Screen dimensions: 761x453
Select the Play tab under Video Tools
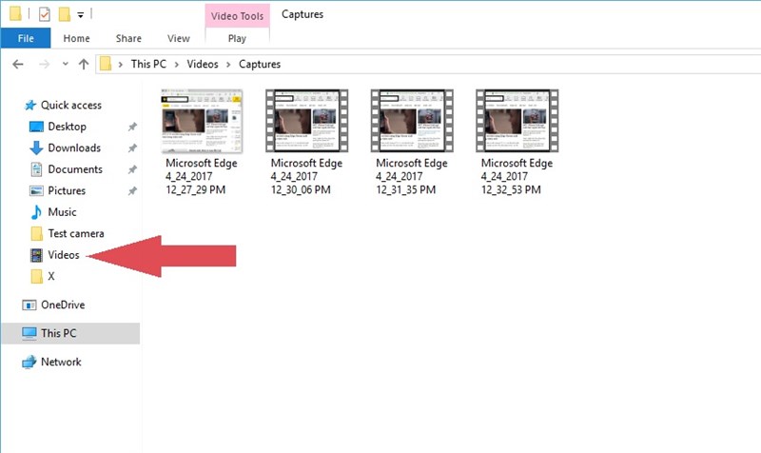(237, 38)
